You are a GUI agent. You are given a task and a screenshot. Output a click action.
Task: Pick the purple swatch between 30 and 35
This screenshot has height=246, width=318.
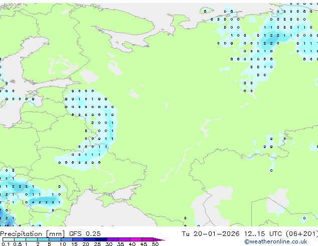(112, 239)
